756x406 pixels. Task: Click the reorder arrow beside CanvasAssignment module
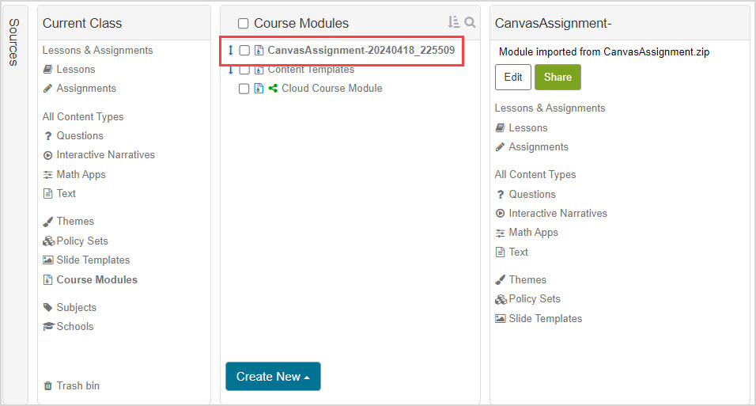(x=231, y=51)
